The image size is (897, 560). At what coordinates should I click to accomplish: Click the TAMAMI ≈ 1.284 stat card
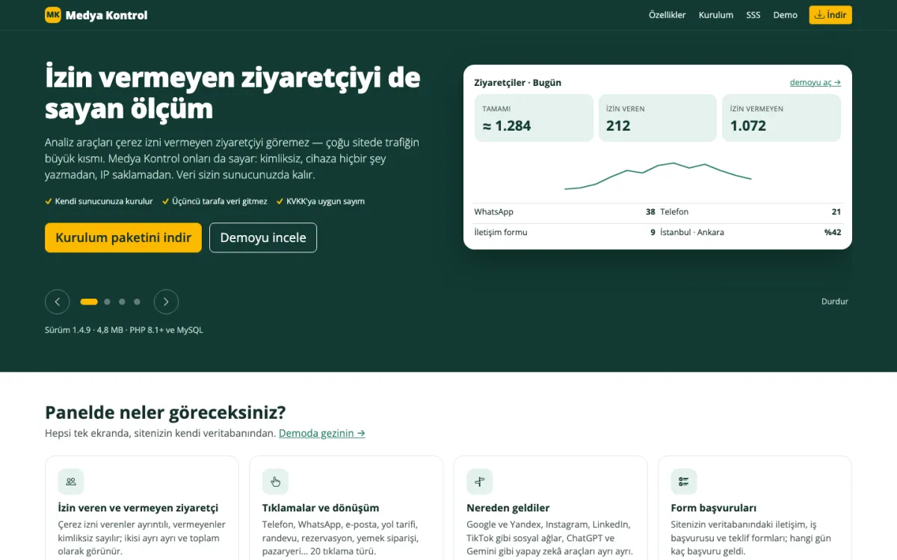534,118
